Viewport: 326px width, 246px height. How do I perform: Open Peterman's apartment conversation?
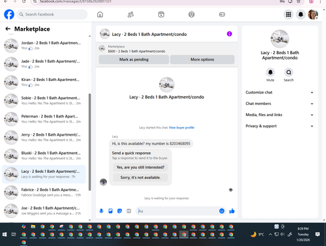(x=44, y=119)
